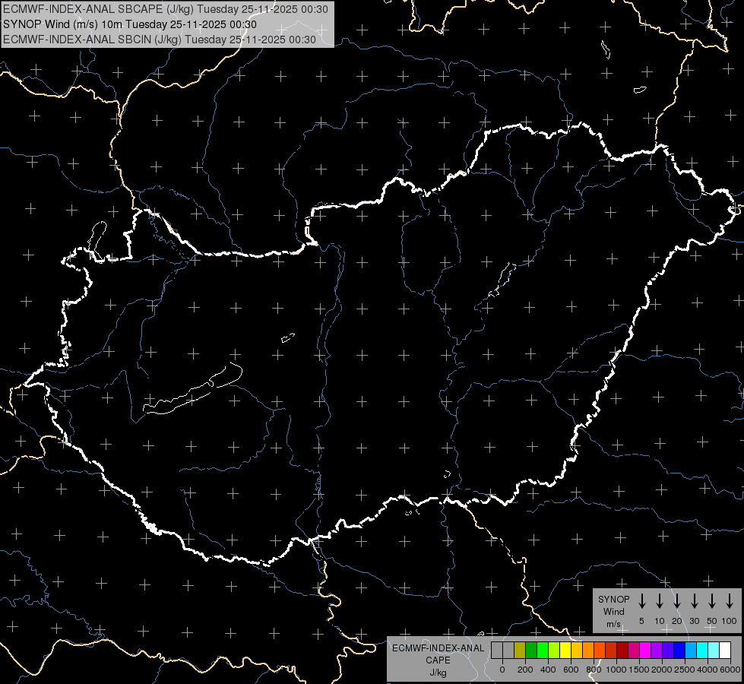
Task: Click the '100' value in the wind legend
Action: pos(730,621)
